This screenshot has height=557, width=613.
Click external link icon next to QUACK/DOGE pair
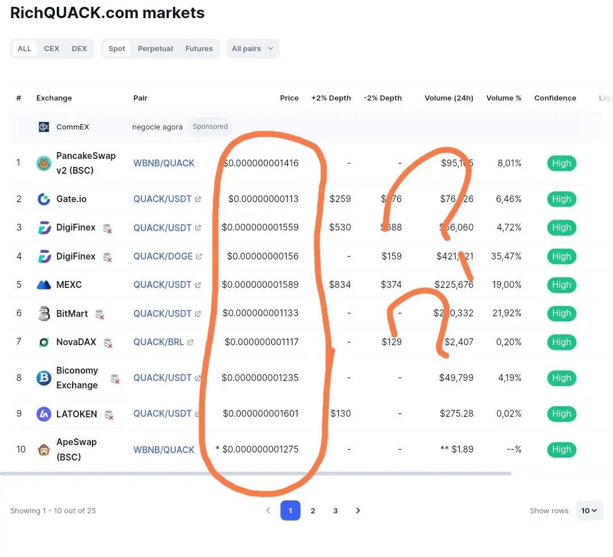(199, 257)
